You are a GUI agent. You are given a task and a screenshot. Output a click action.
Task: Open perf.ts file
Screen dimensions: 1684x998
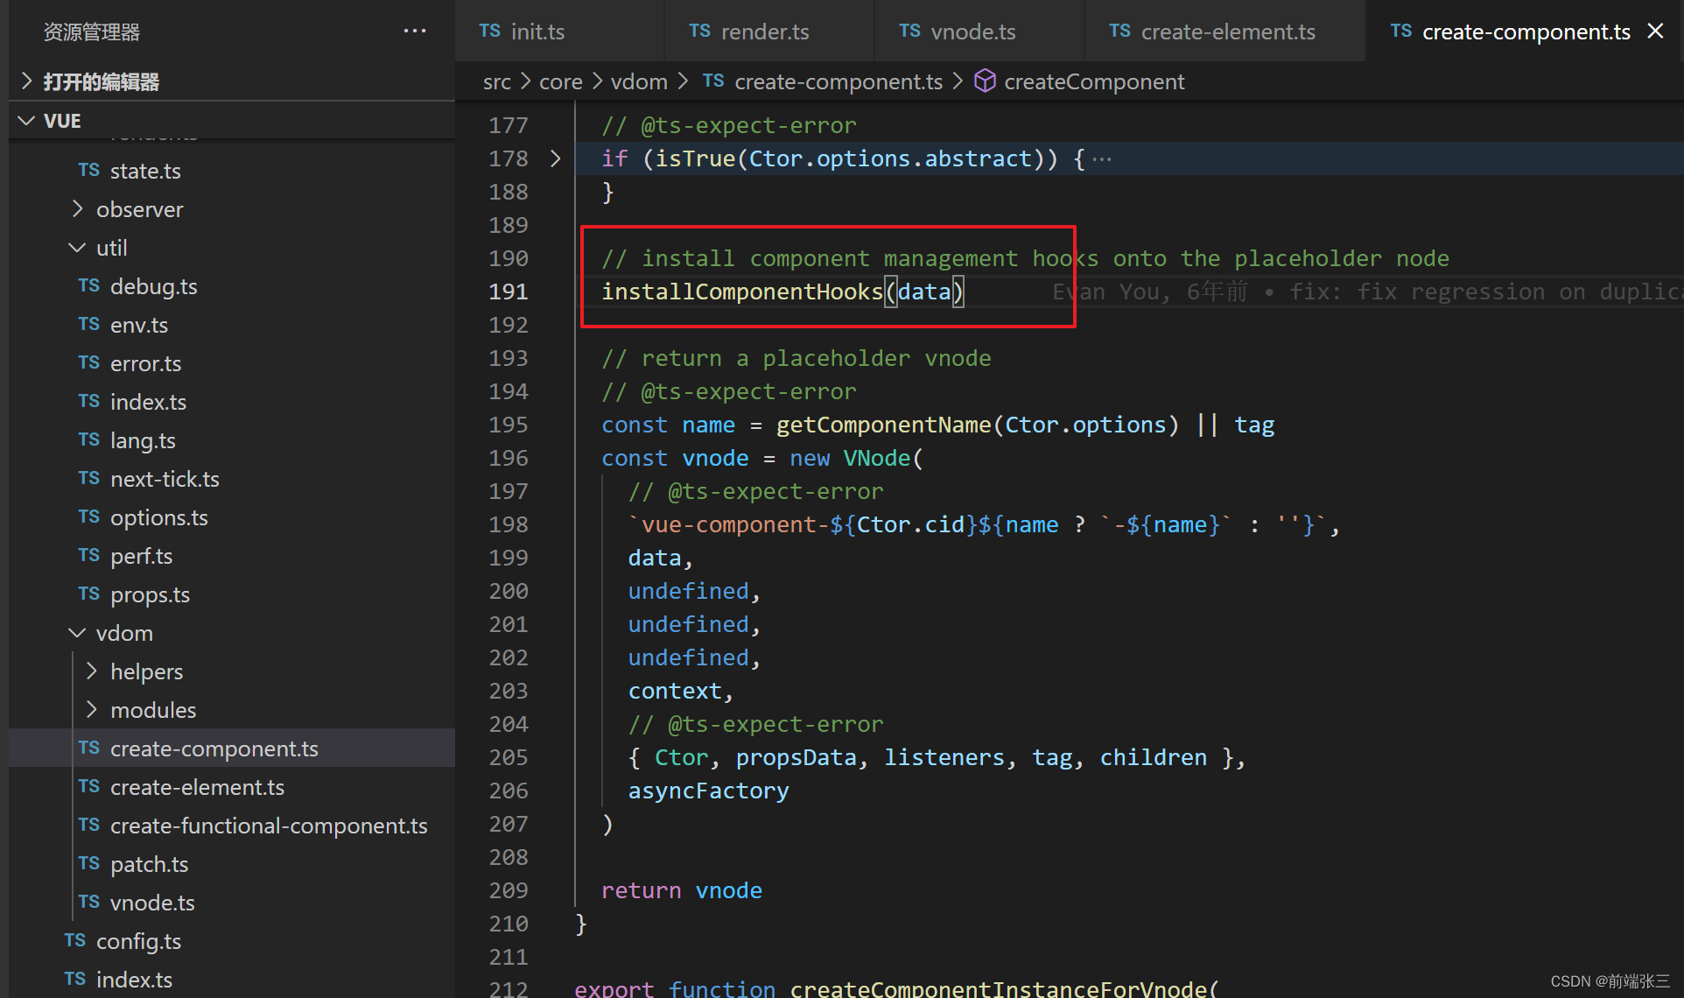(231, 556)
